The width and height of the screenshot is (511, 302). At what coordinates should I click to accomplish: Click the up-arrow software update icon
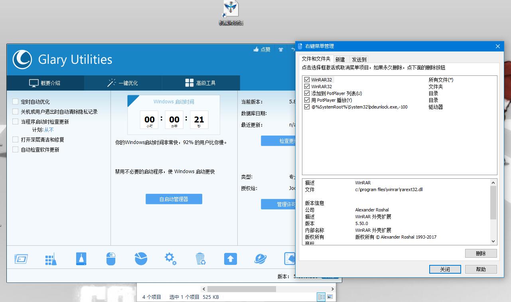230,259
